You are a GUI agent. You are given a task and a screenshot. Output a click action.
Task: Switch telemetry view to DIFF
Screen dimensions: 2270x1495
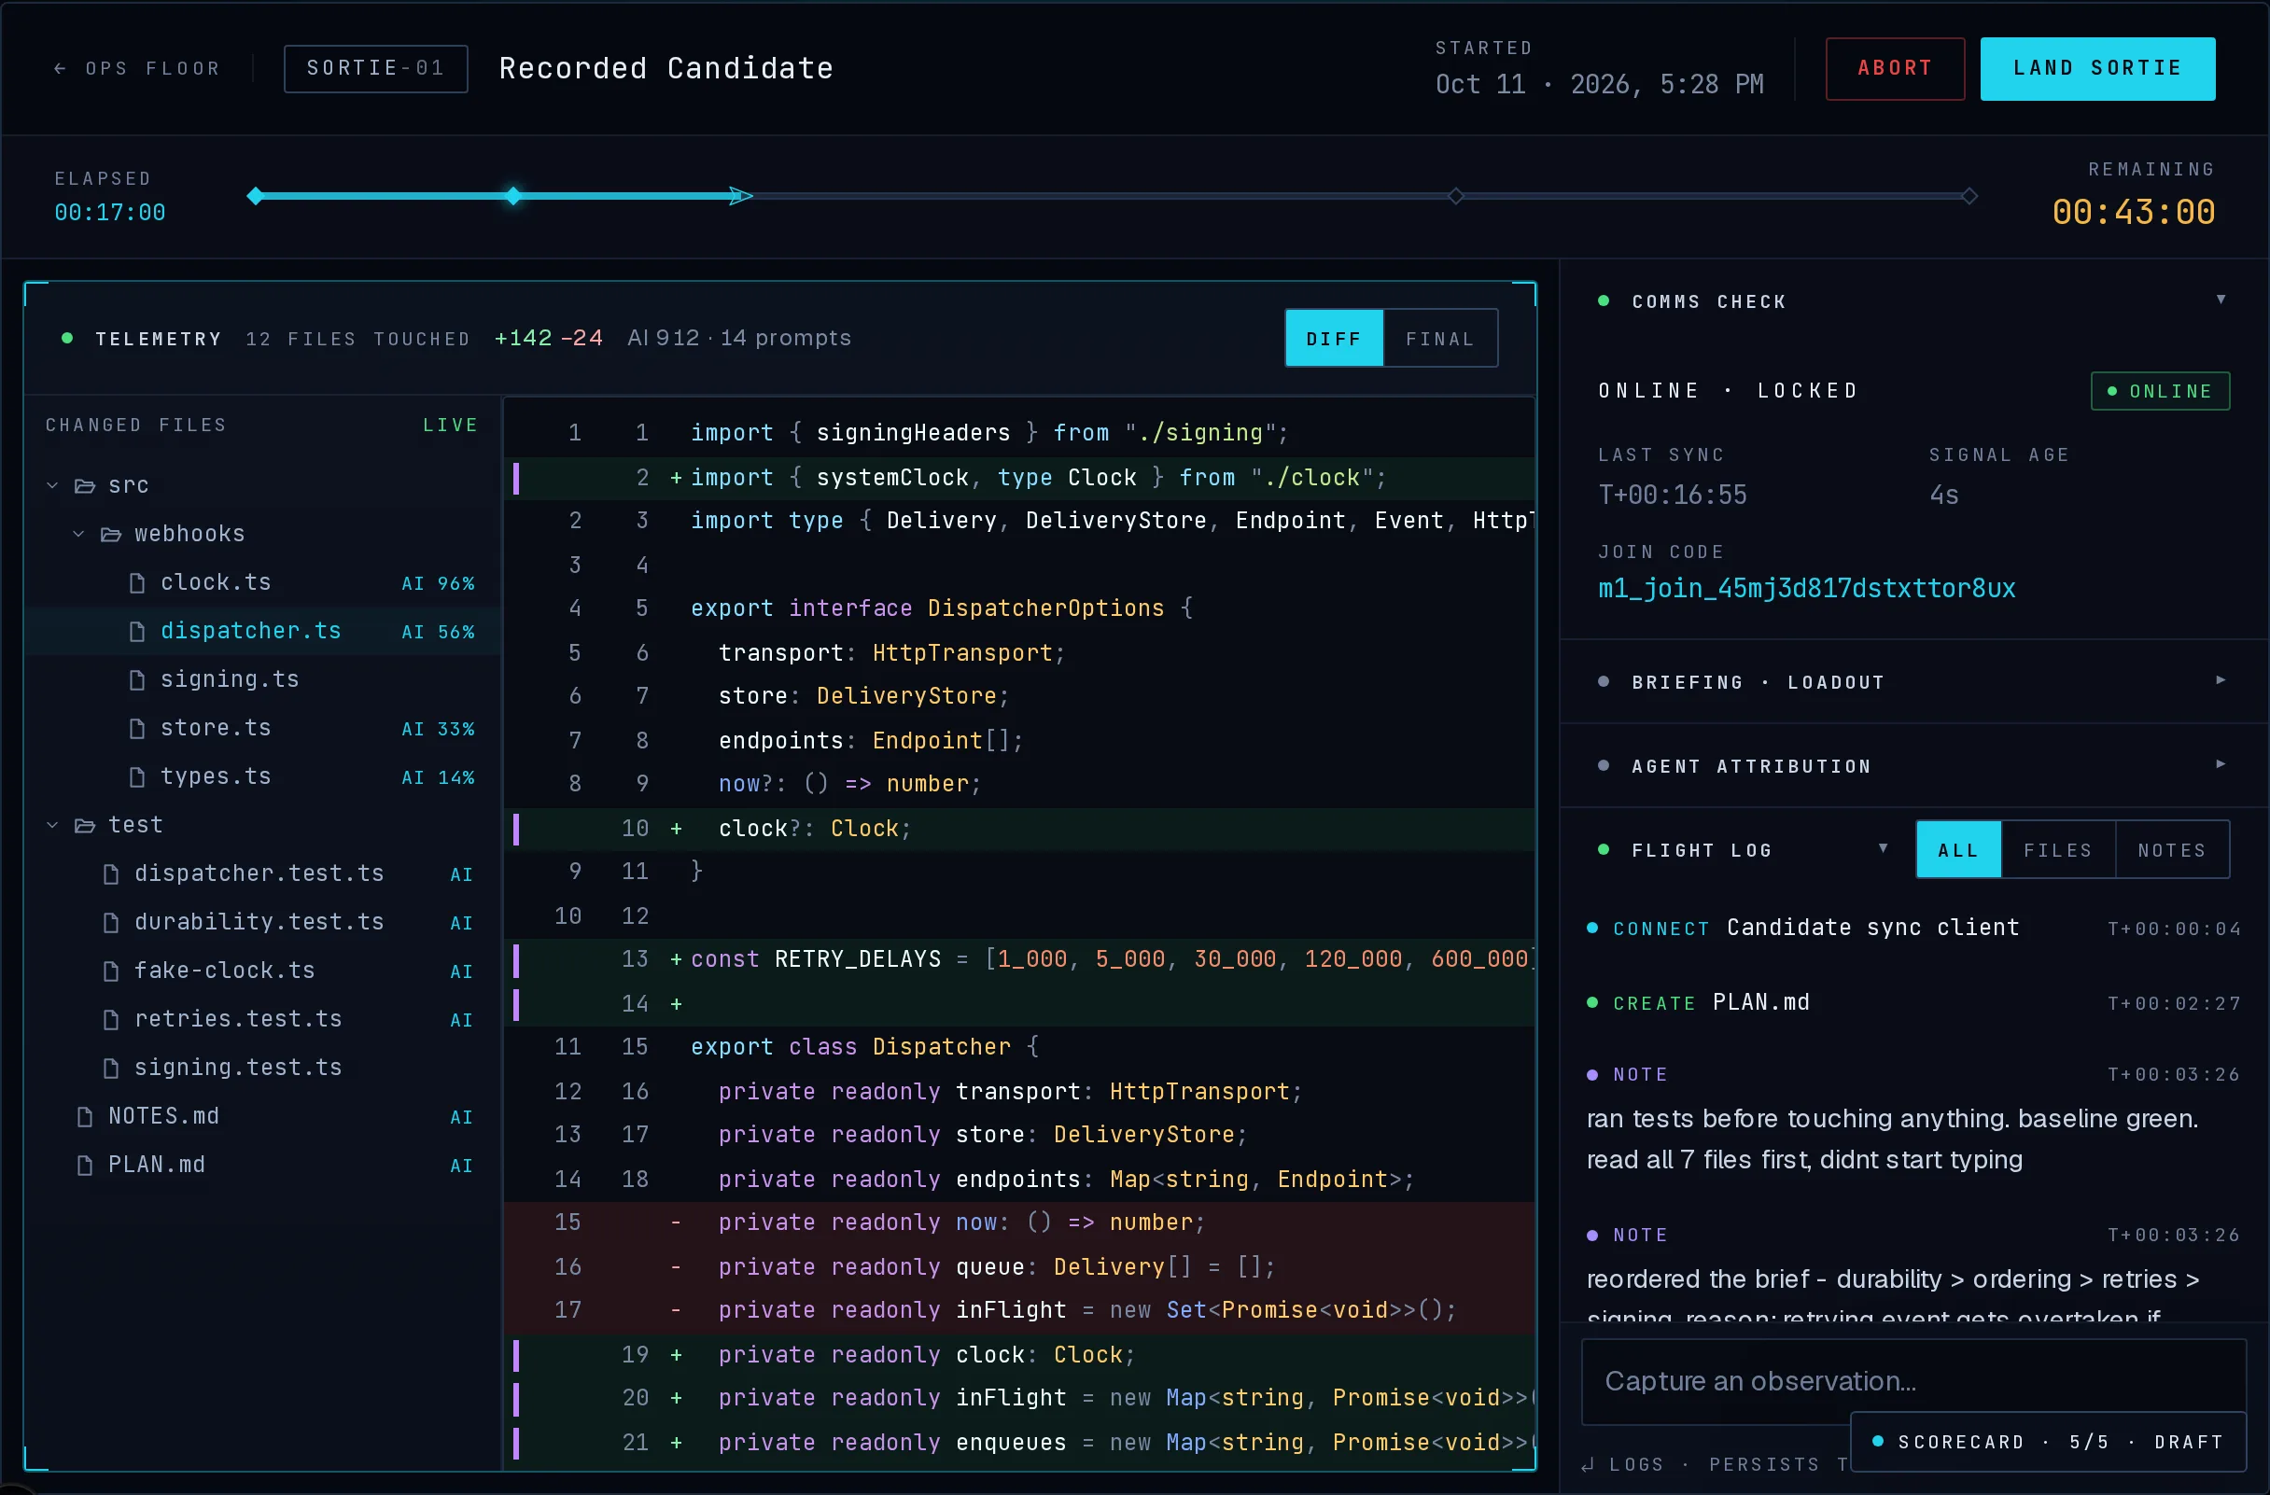1334,339
